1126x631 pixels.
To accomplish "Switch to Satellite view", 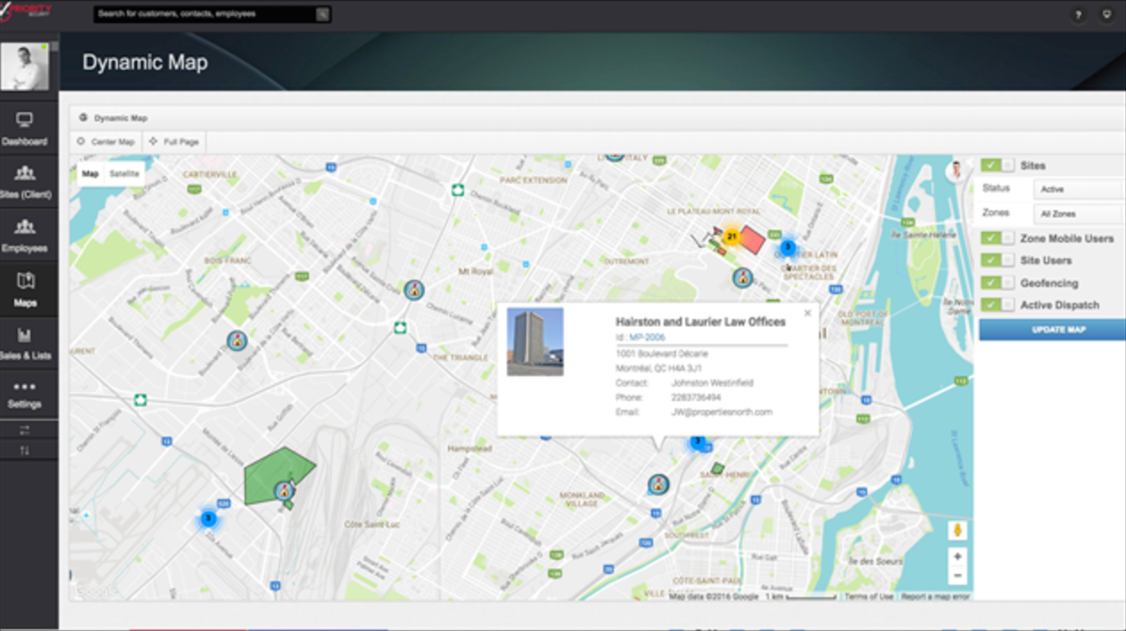I will pos(124,174).
